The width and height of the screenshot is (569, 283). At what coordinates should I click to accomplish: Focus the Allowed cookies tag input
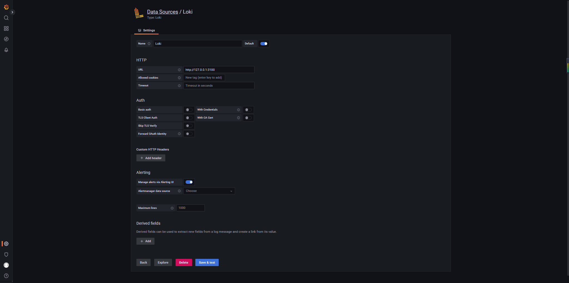point(204,78)
